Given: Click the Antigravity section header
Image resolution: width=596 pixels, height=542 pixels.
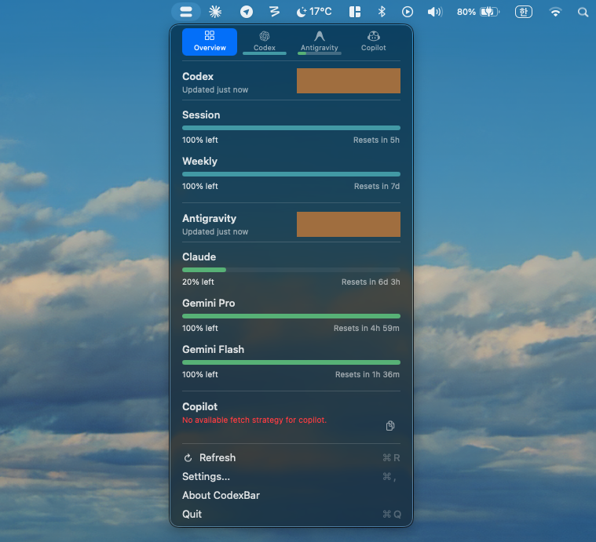Looking at the screenshot, I should [209, 219].
